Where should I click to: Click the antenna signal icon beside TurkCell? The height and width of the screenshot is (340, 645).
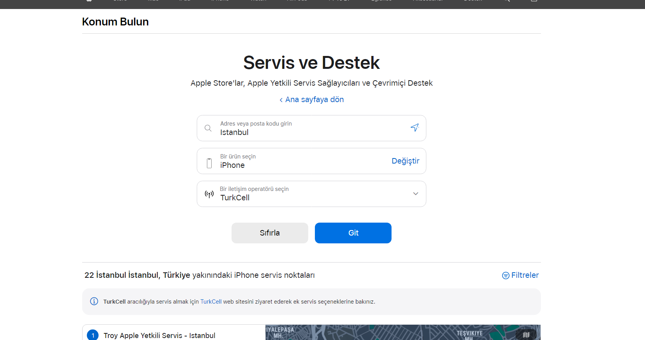[209, 194]
